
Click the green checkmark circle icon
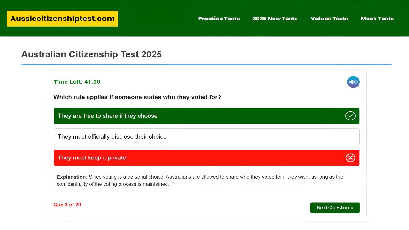click(x=350, y=116)
